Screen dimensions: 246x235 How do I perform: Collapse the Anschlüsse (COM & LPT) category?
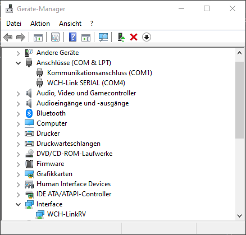pyautogui.click(x=18, y=63)
